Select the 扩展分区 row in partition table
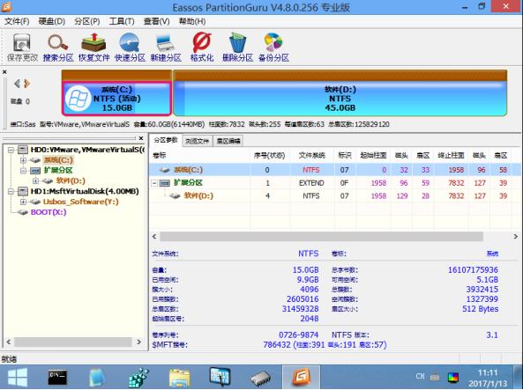The height and width of the screenshot is (390, 523). pos(334,183)
